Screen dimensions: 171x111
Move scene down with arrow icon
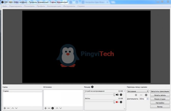pos(16,108)
